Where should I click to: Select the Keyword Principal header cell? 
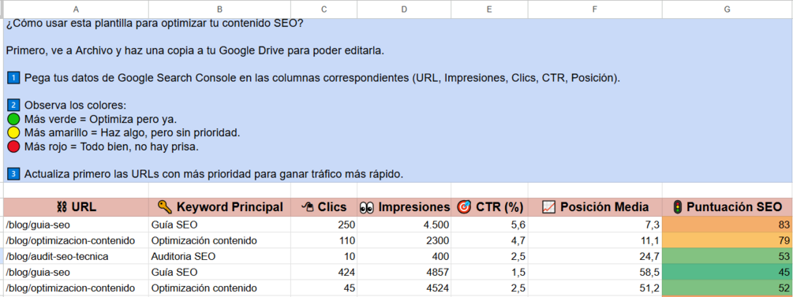point(219,207)
